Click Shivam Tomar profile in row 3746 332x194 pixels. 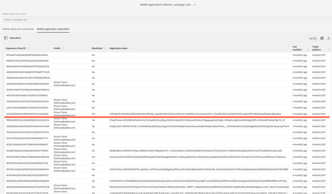[x=64, y=84]
